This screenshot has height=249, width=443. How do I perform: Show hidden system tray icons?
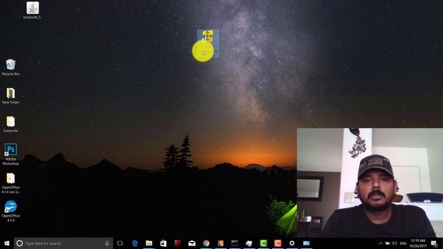pyautogui.click(x=381, y=243)
